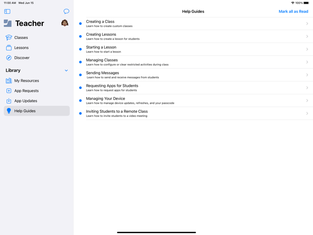Image resolution: width=313 pixels, height=235 pixels.
Task: Click 'Learn how to invite students to a video meeting'
Action: click(117, 115)
